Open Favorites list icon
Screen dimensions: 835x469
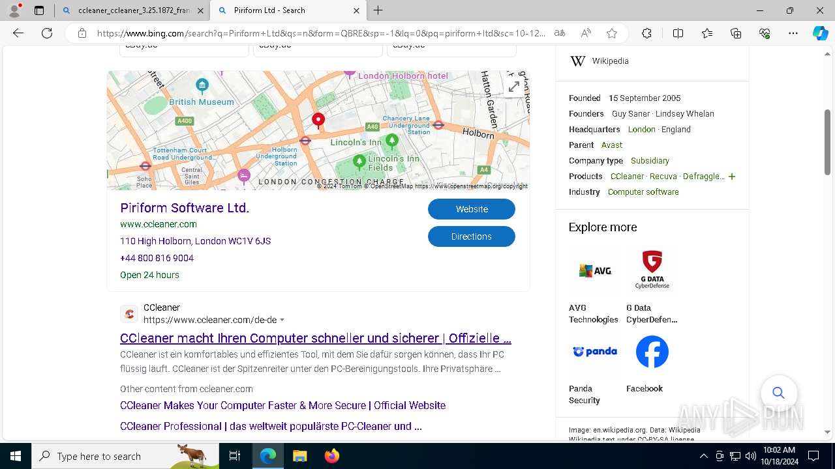click(x=707, y=33)
